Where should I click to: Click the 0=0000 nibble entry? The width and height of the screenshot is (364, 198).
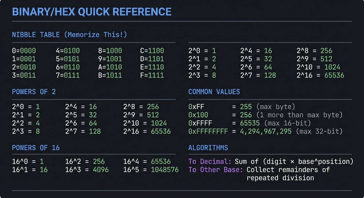(24, 51)
